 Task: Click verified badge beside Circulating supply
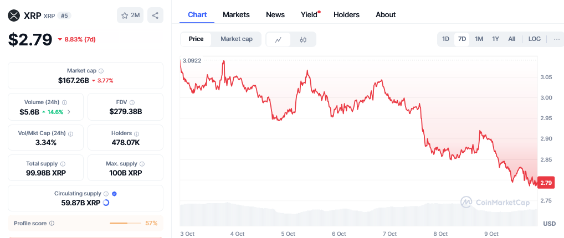pyautogui.click(x=114, y=194)
